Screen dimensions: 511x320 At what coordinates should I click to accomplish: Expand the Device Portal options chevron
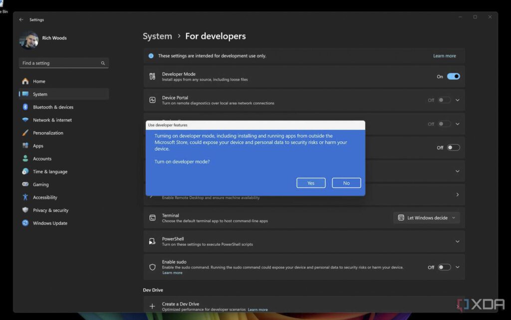pos(458,100)
